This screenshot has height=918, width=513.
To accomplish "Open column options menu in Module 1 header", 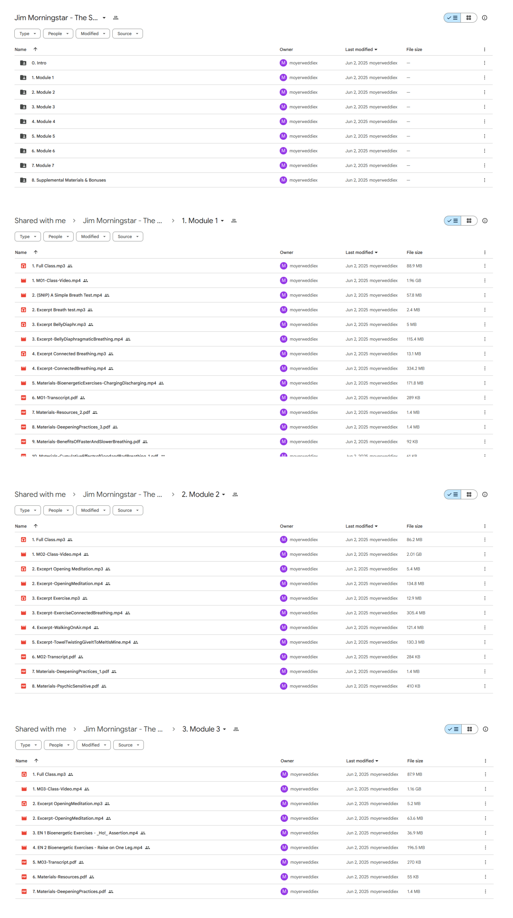I will point(485,252).
